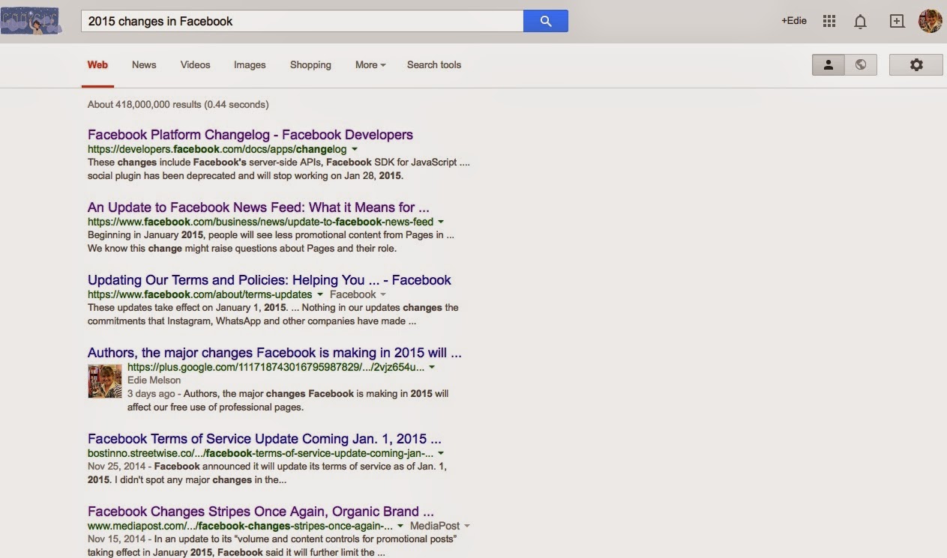
Task: Expand arrow beside terms-updates URL
Action: coord(319,295)
